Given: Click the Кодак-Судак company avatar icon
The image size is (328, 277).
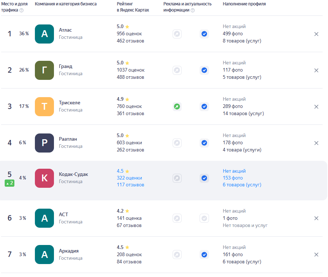Looking at the screenshot, I should click(44, 178).
